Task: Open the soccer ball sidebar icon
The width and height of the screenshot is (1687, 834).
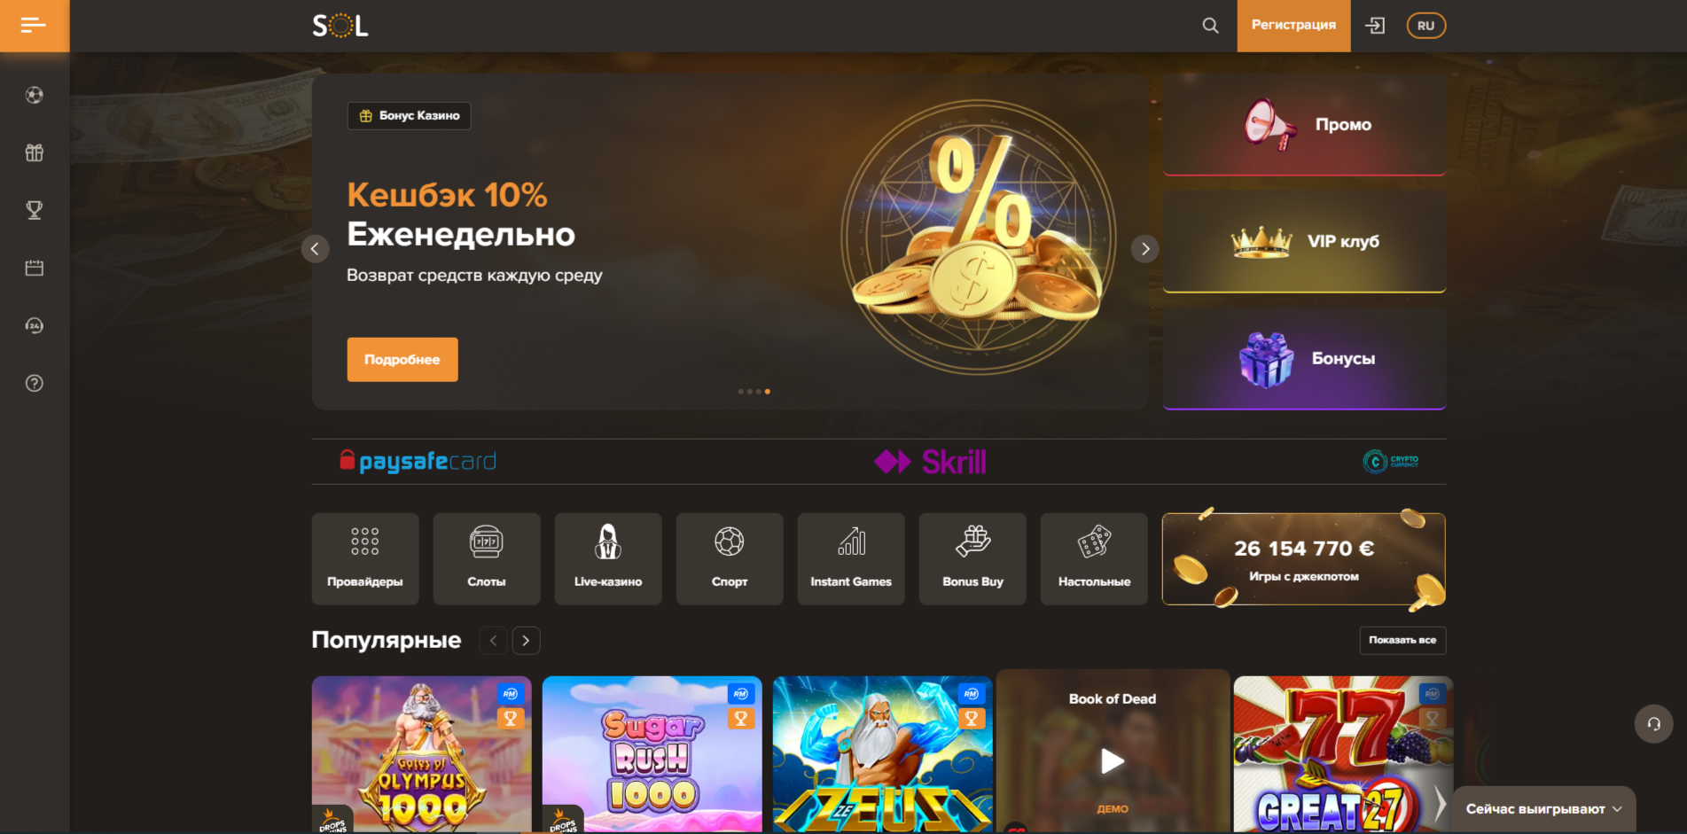Action: point(35,95)
